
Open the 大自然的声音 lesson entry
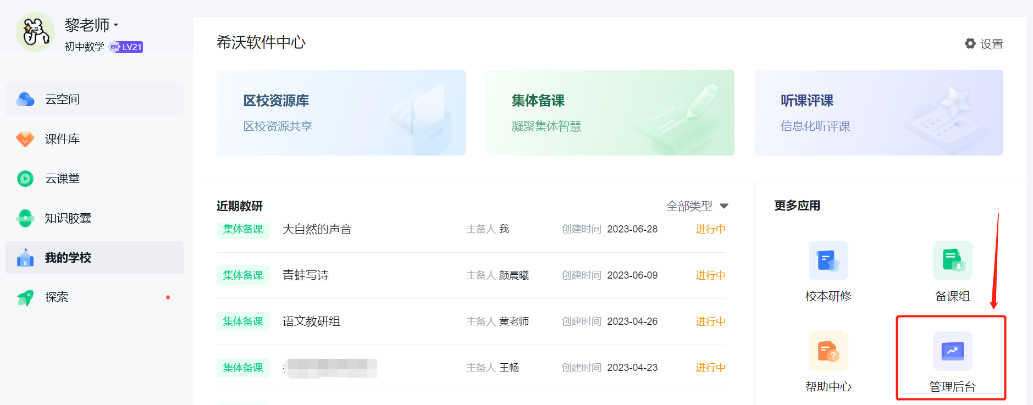[317, 229]
